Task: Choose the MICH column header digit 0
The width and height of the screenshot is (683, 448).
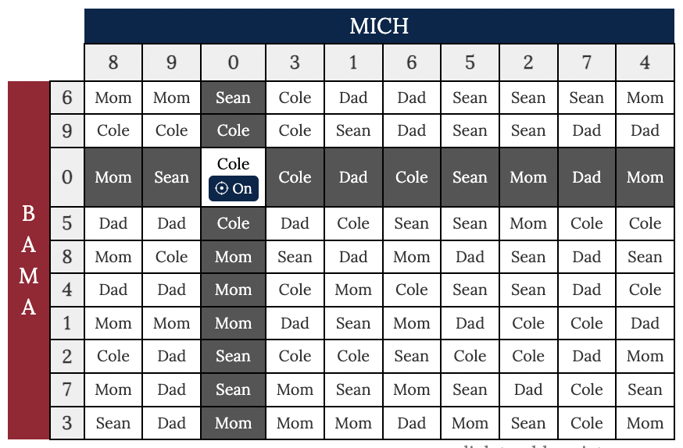Action: [x=233, y=62]
